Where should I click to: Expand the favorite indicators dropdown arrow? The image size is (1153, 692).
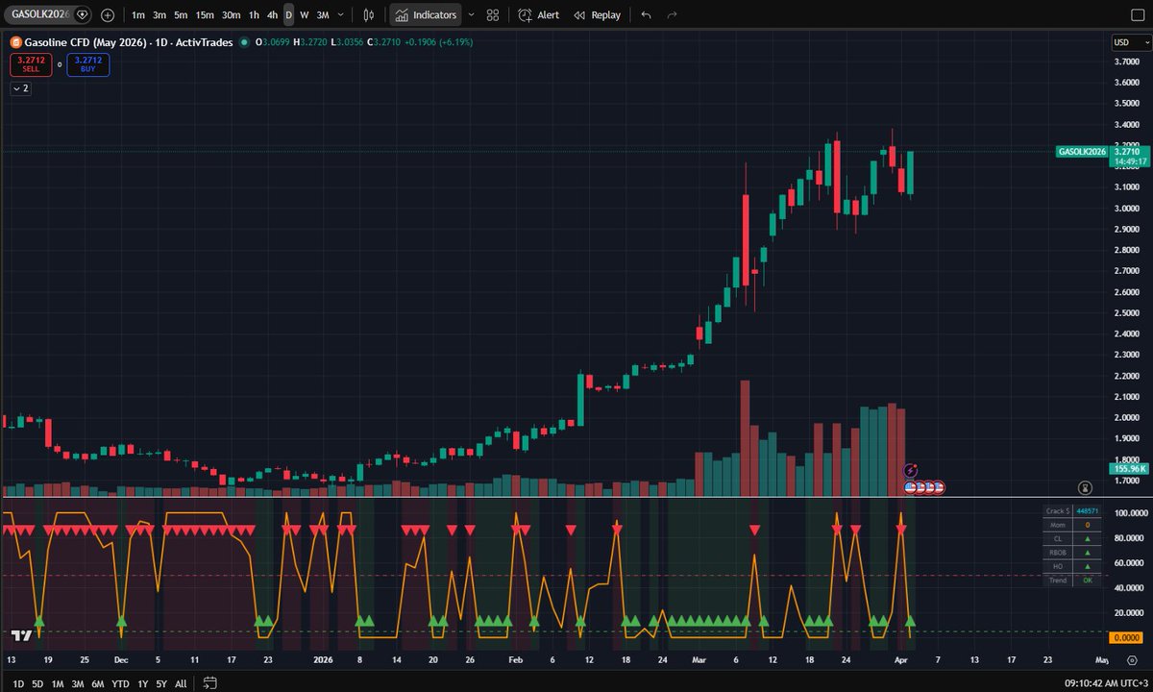pyautogui.click(x=471, y=15)
